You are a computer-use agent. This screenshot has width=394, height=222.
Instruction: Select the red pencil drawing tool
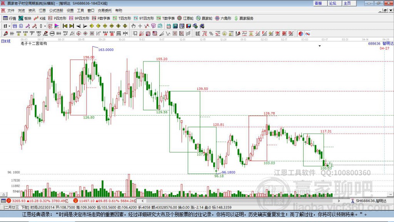tap(5, 33)
